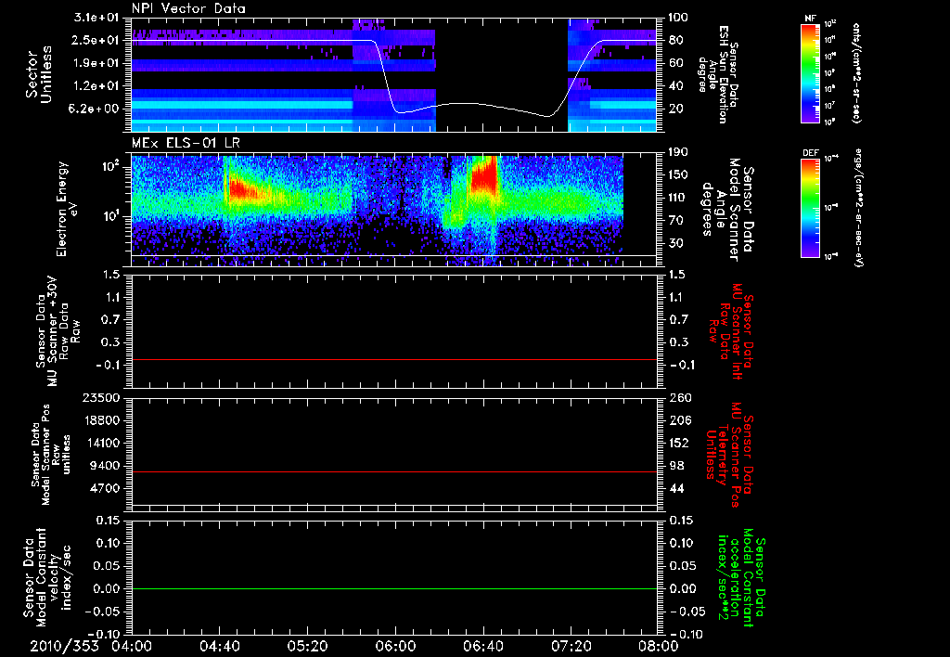
Task: Click the "2010/353" date label
Action: click(64, 646)
